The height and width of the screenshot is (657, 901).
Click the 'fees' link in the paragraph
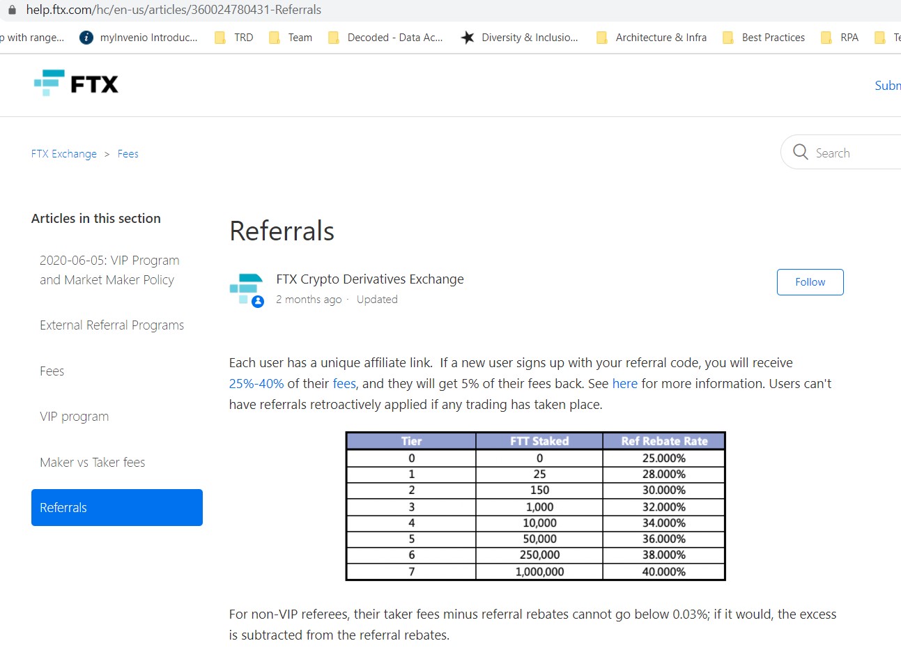pos(344,384)
